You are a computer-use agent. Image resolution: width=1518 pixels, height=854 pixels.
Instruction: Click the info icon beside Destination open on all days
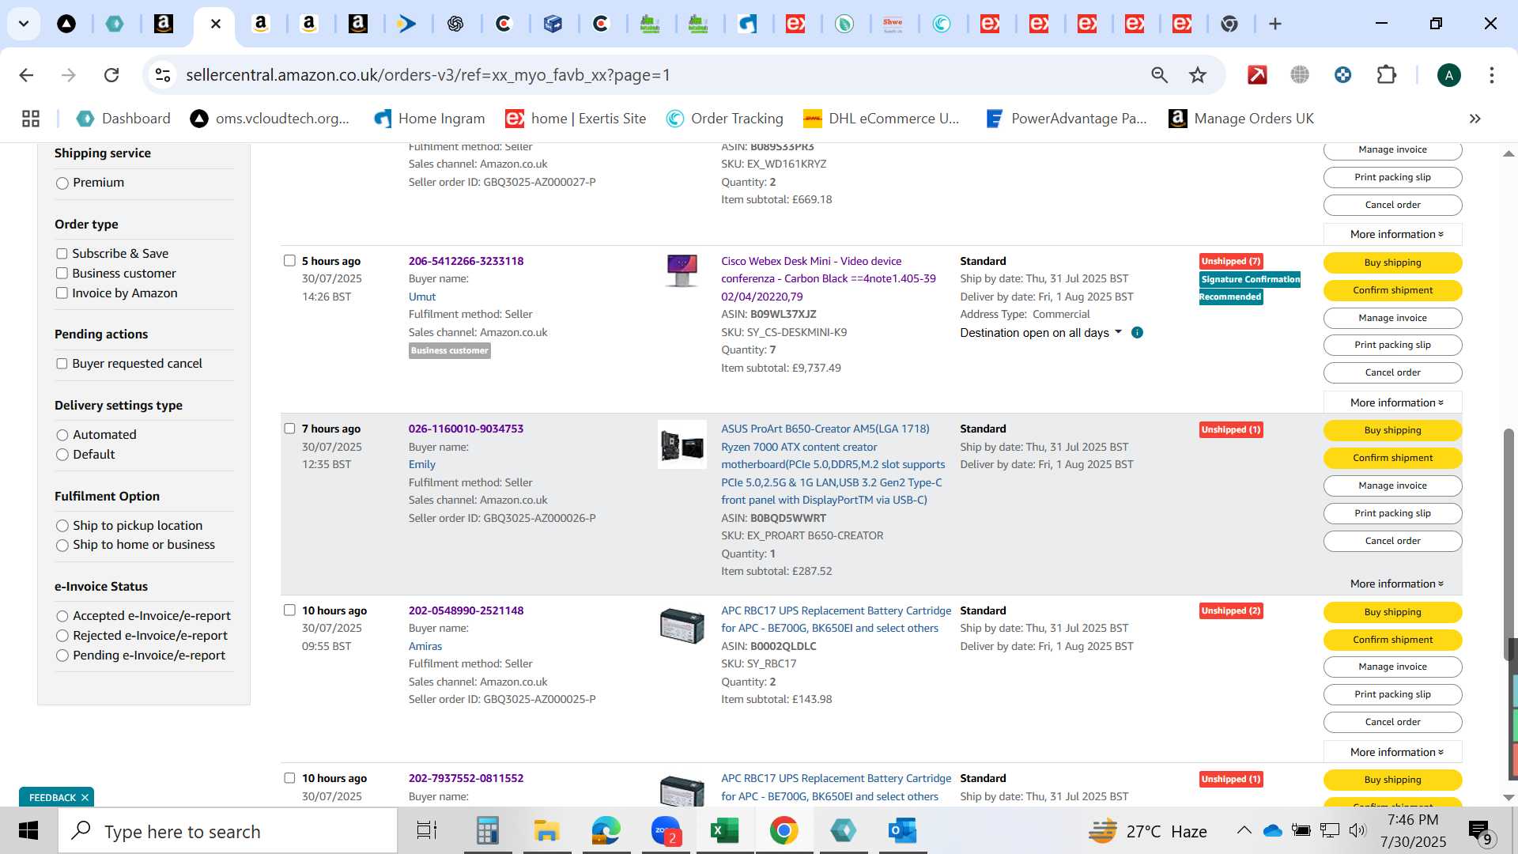tap(1137, 333)
